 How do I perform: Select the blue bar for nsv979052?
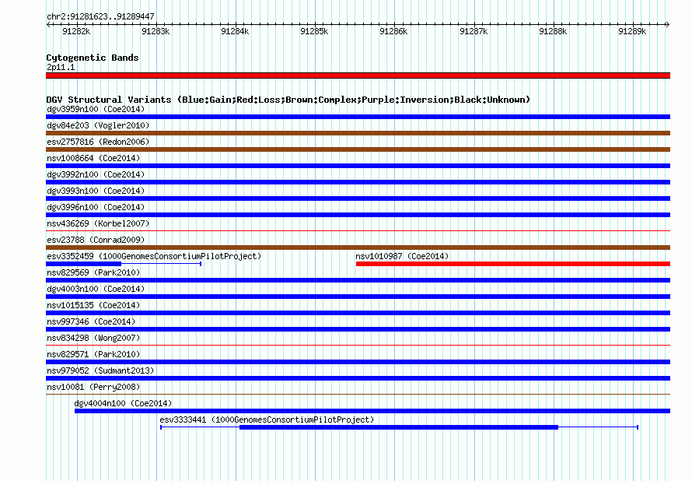[x=358, y=378]
